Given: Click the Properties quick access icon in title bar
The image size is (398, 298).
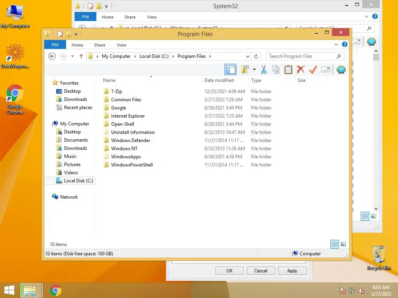Looking at the screenshot, I should point(60,34).
